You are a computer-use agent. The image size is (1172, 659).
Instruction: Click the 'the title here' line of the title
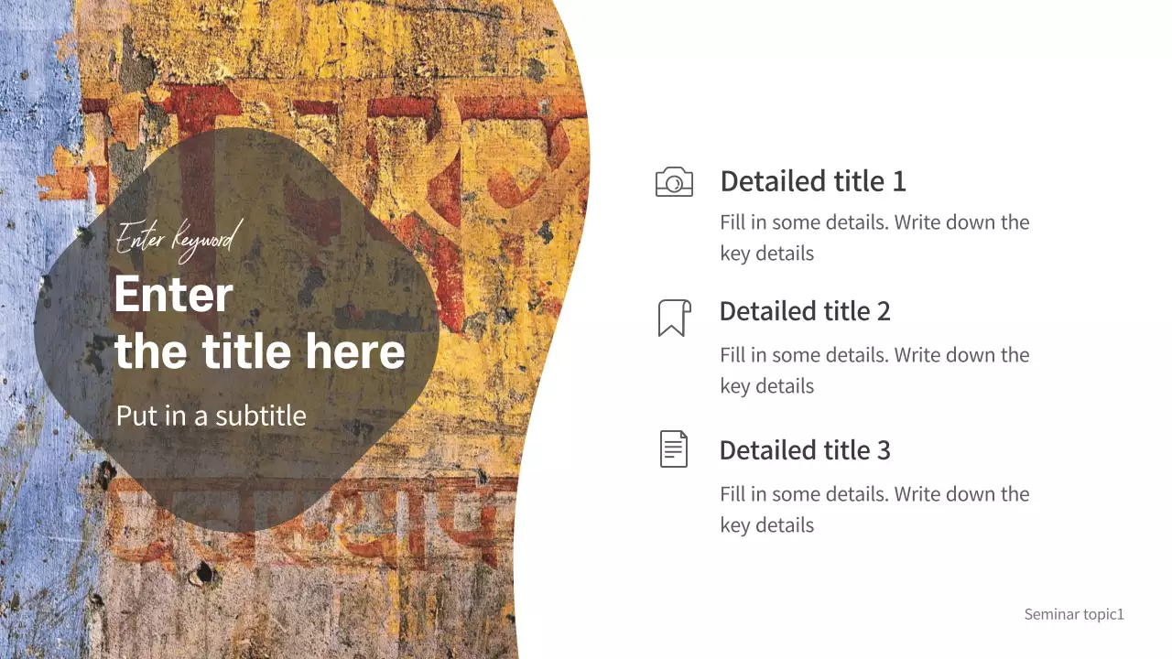[x=259, y=352]
